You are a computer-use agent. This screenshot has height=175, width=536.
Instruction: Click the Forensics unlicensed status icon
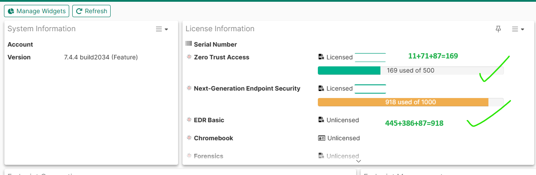pos(321,156)
